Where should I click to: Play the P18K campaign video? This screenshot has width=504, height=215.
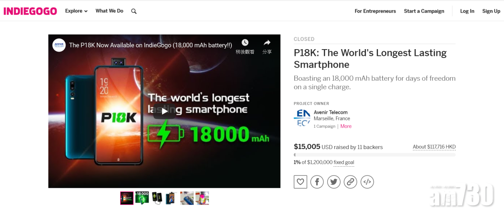[x=164, y=111]
